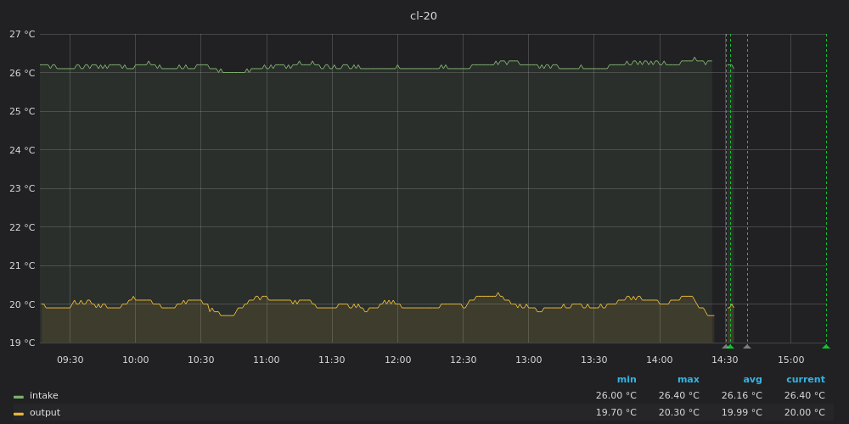Open the cl-20 panel title menu
The width and height of the screenshot is (849, 424).
click(x=424, y=16)
